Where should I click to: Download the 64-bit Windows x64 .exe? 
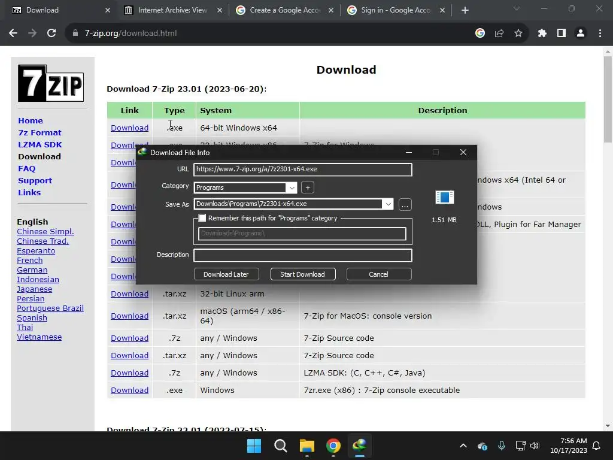click(x=129, y=128)
